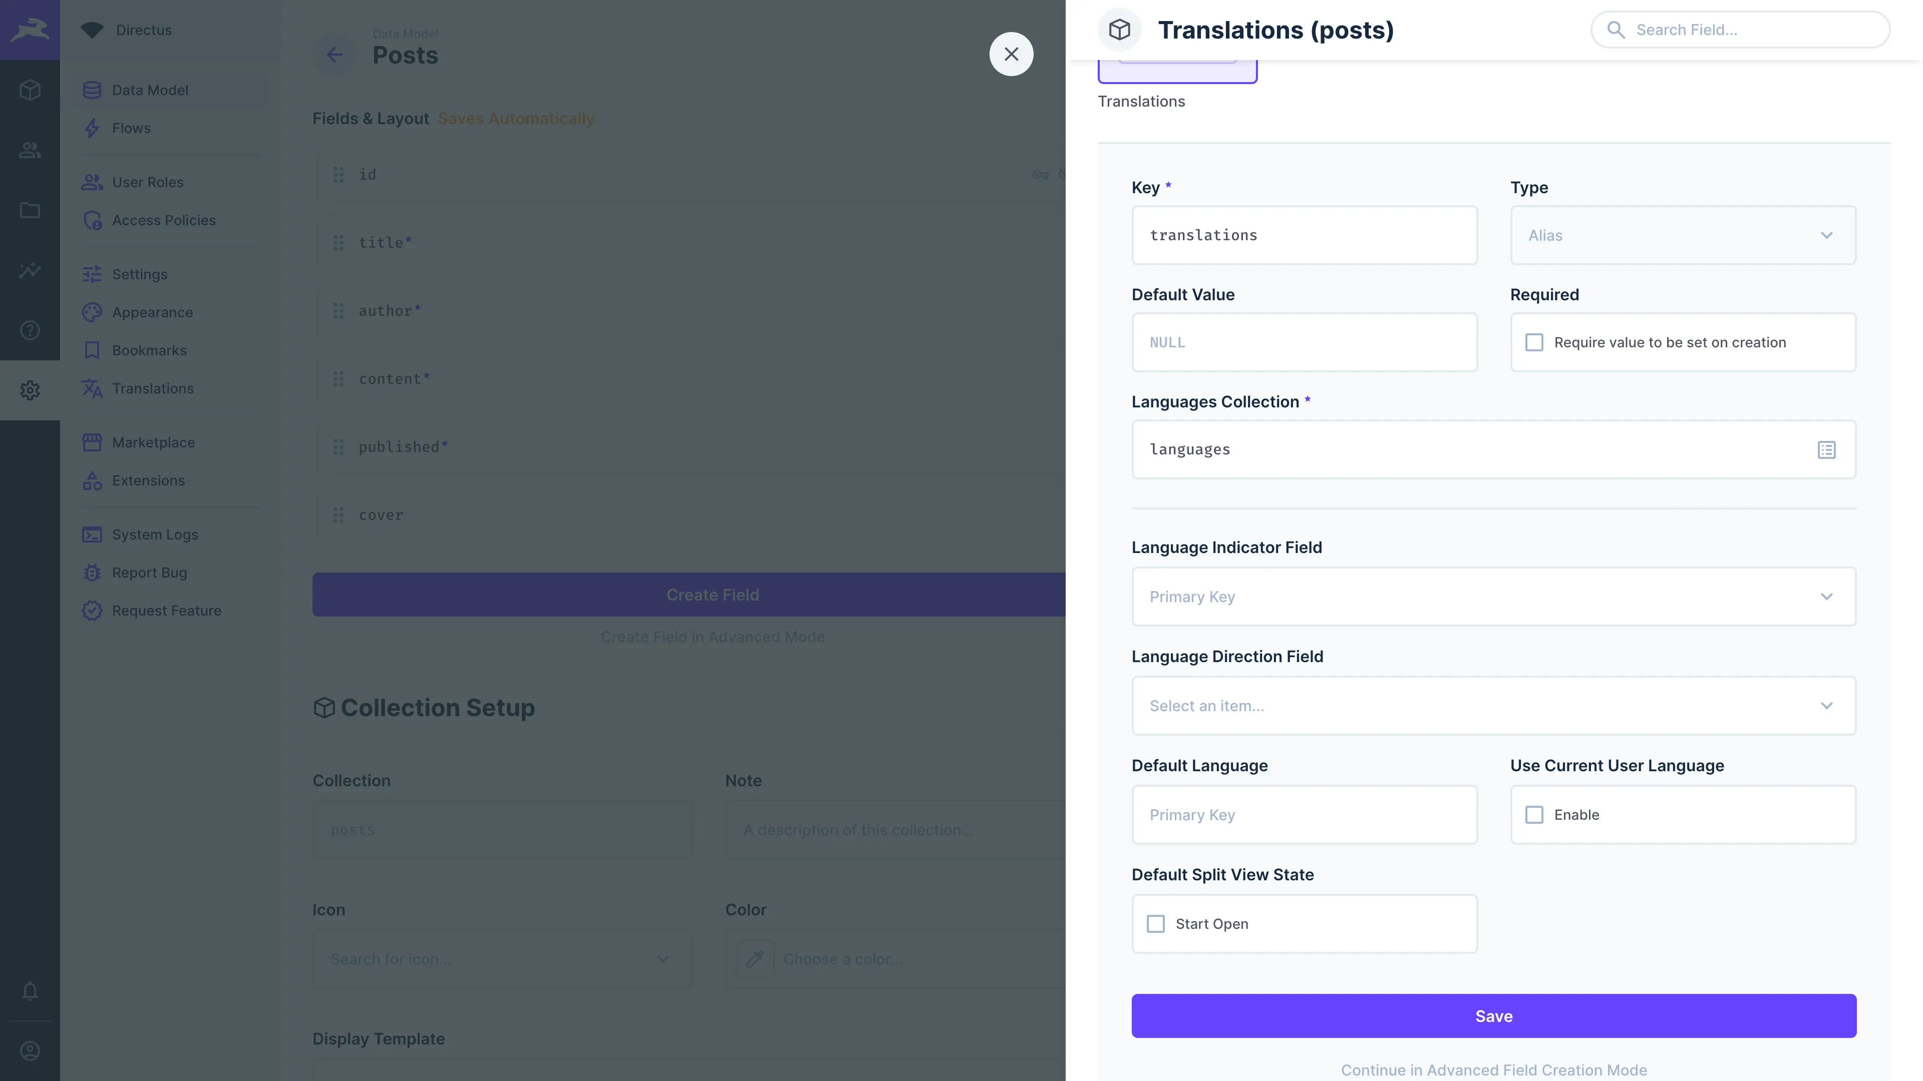This screenshot has width=1923, height=1081.
Task: Enable Use Current User Language
Action: pyautogui.click(x=1535, y=815)
